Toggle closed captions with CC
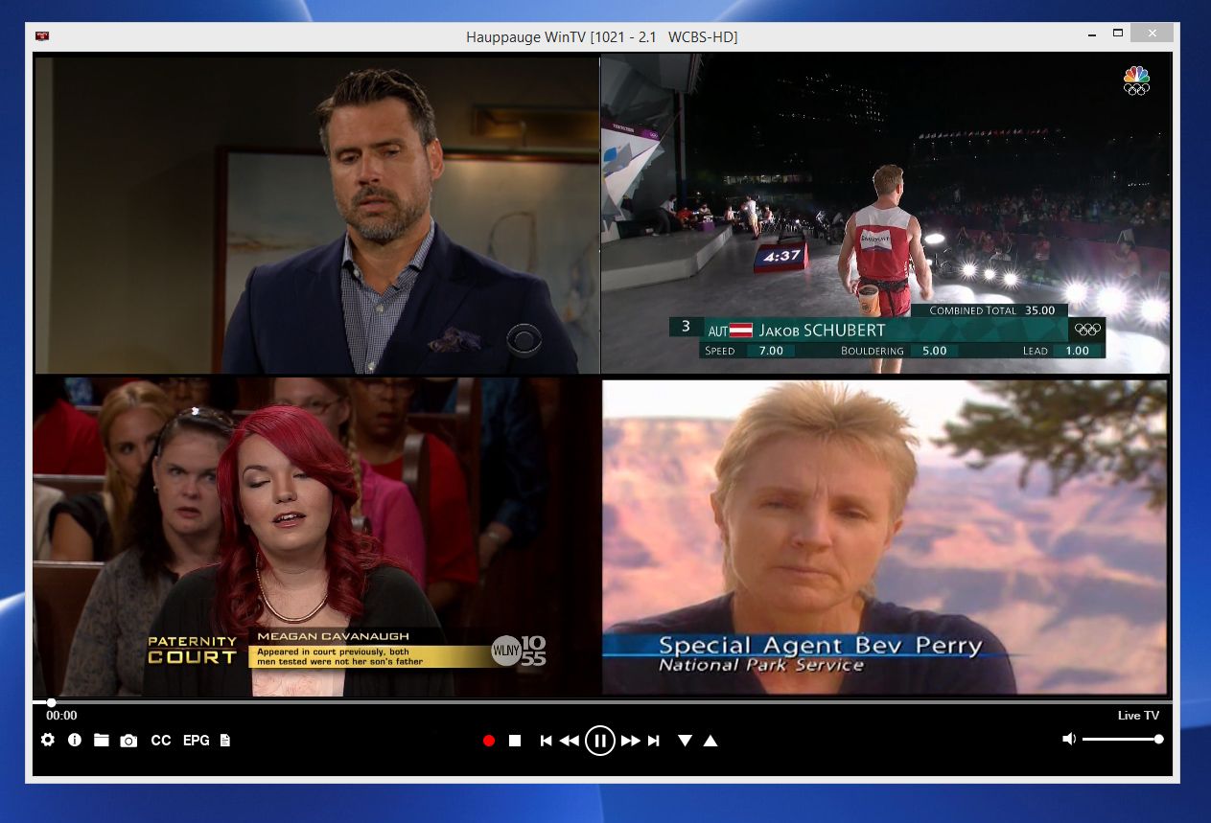The image size is (1211, 823). (161, 741)
